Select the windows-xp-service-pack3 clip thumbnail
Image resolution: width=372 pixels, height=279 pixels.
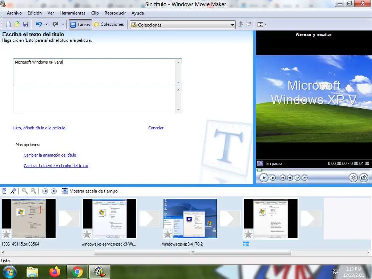109,218
